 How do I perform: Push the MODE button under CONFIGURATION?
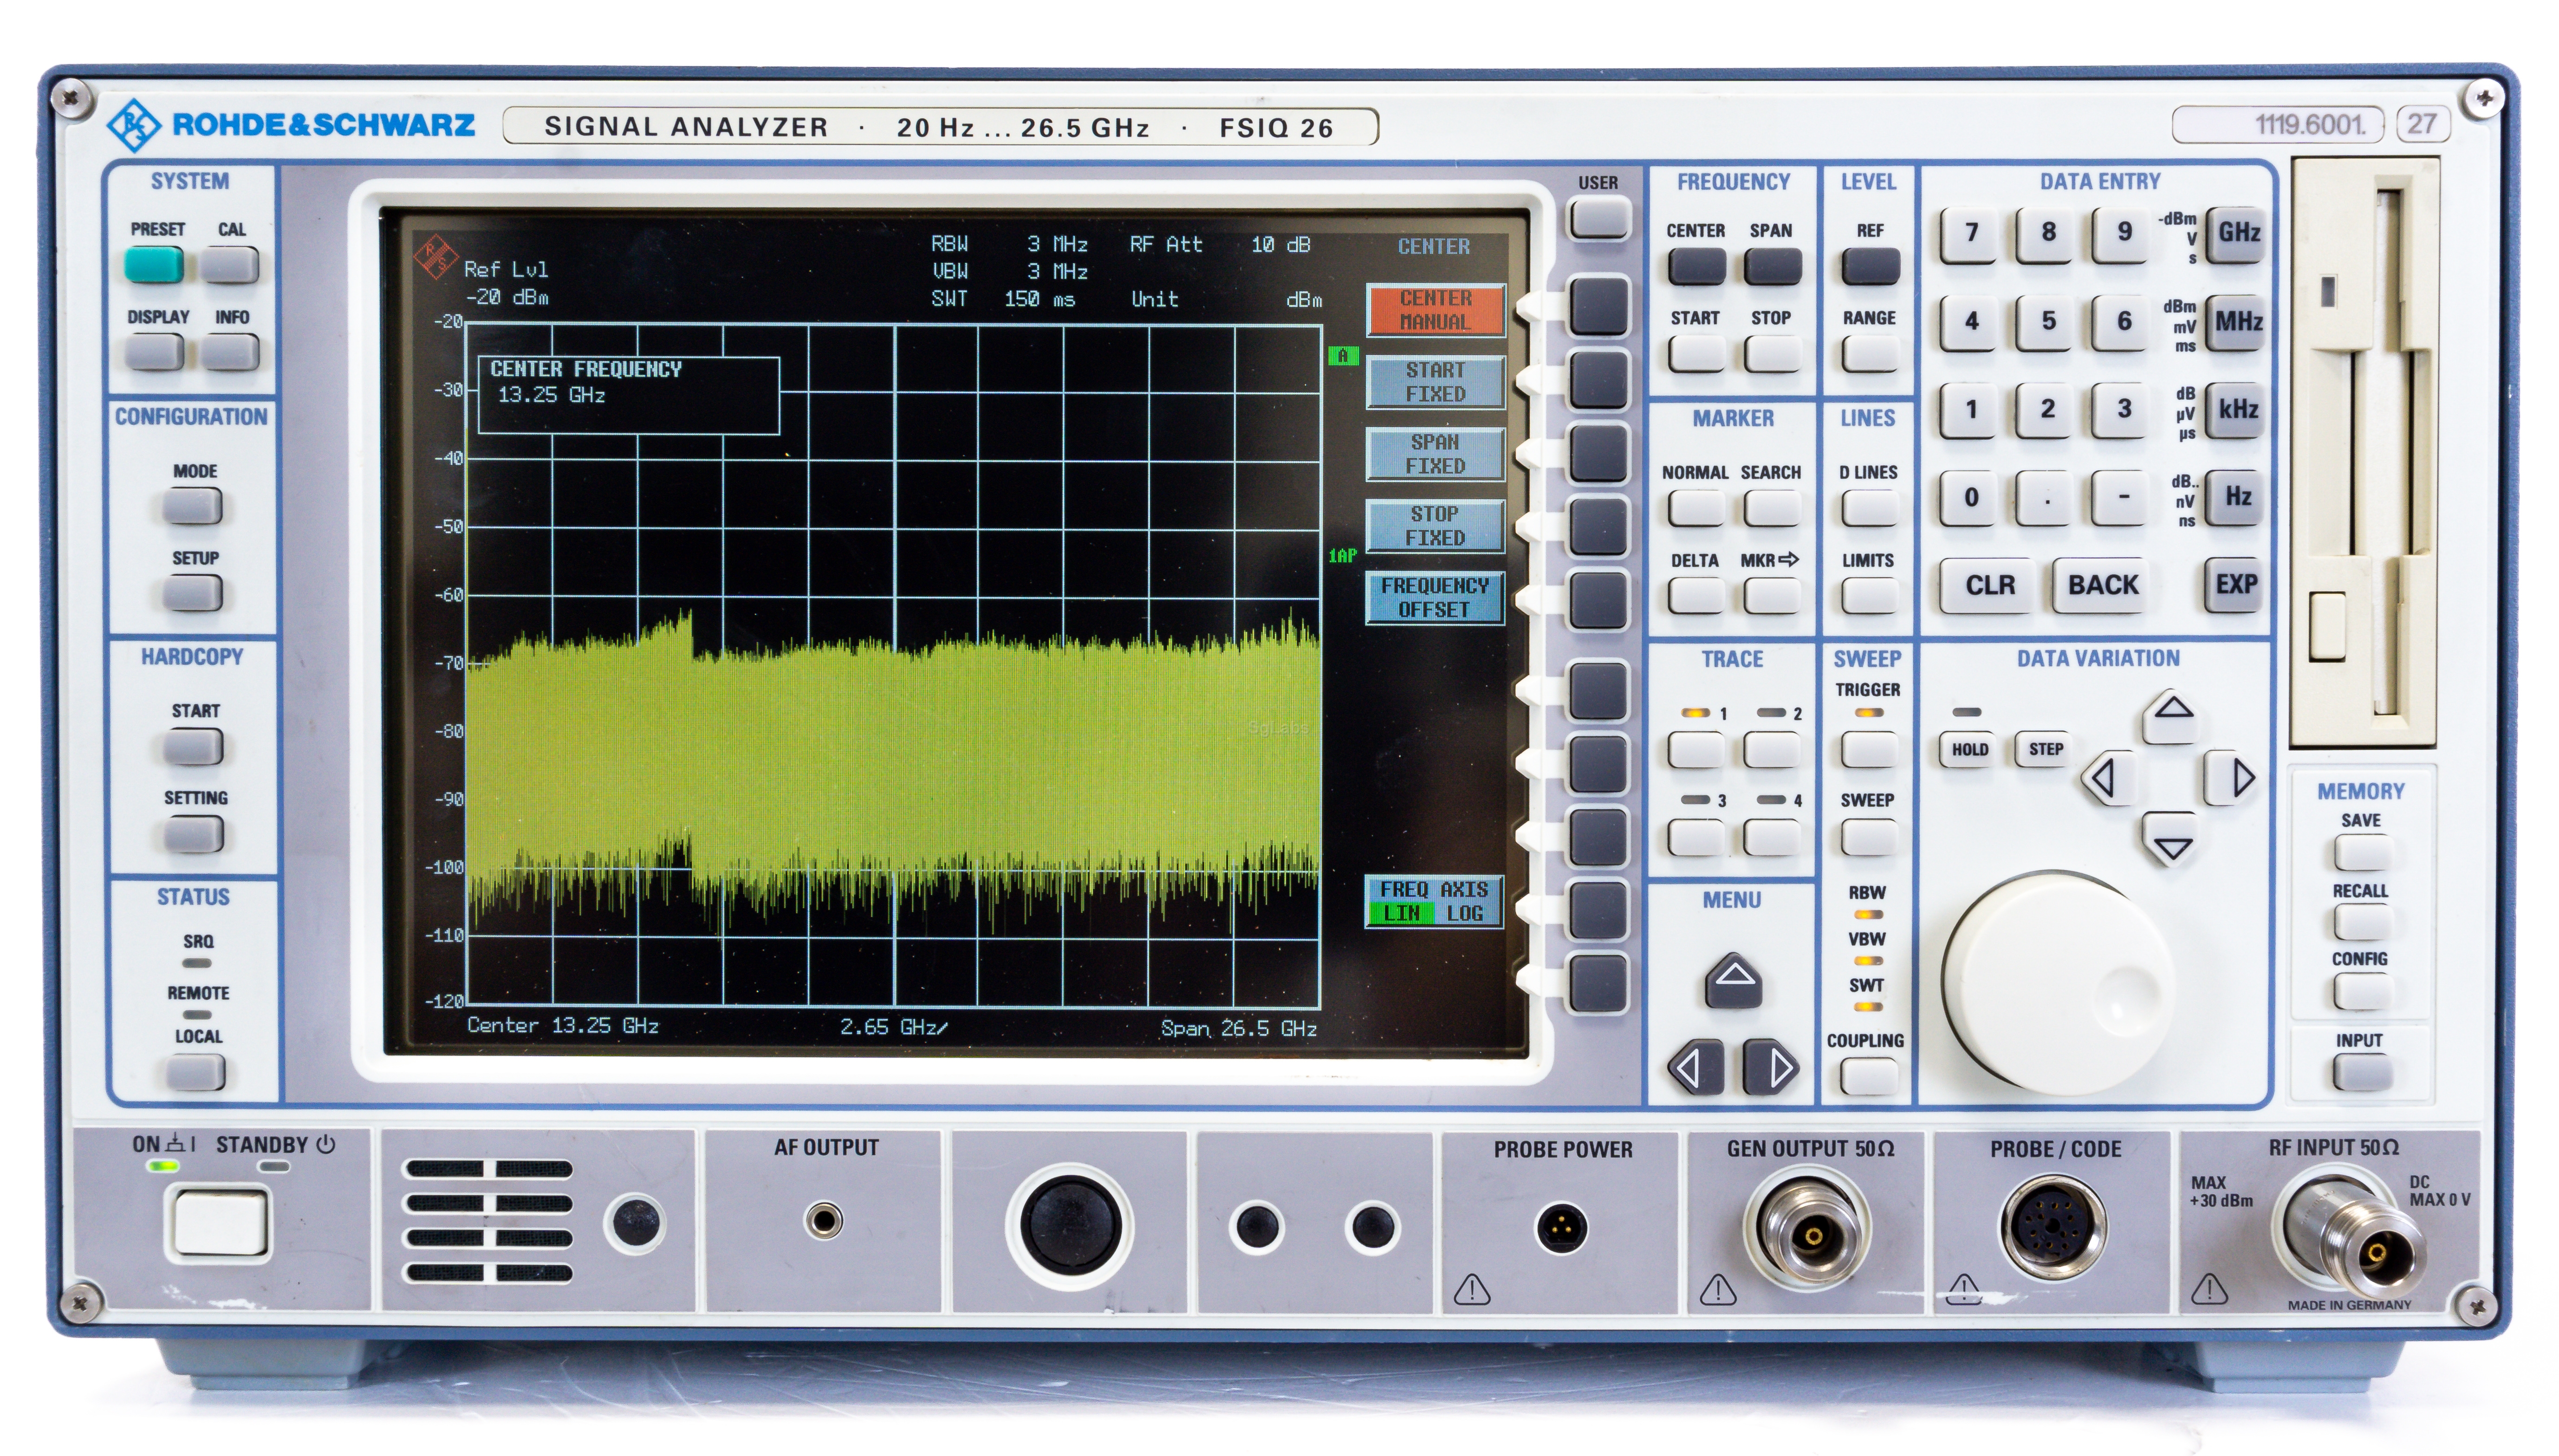(193, 507)
